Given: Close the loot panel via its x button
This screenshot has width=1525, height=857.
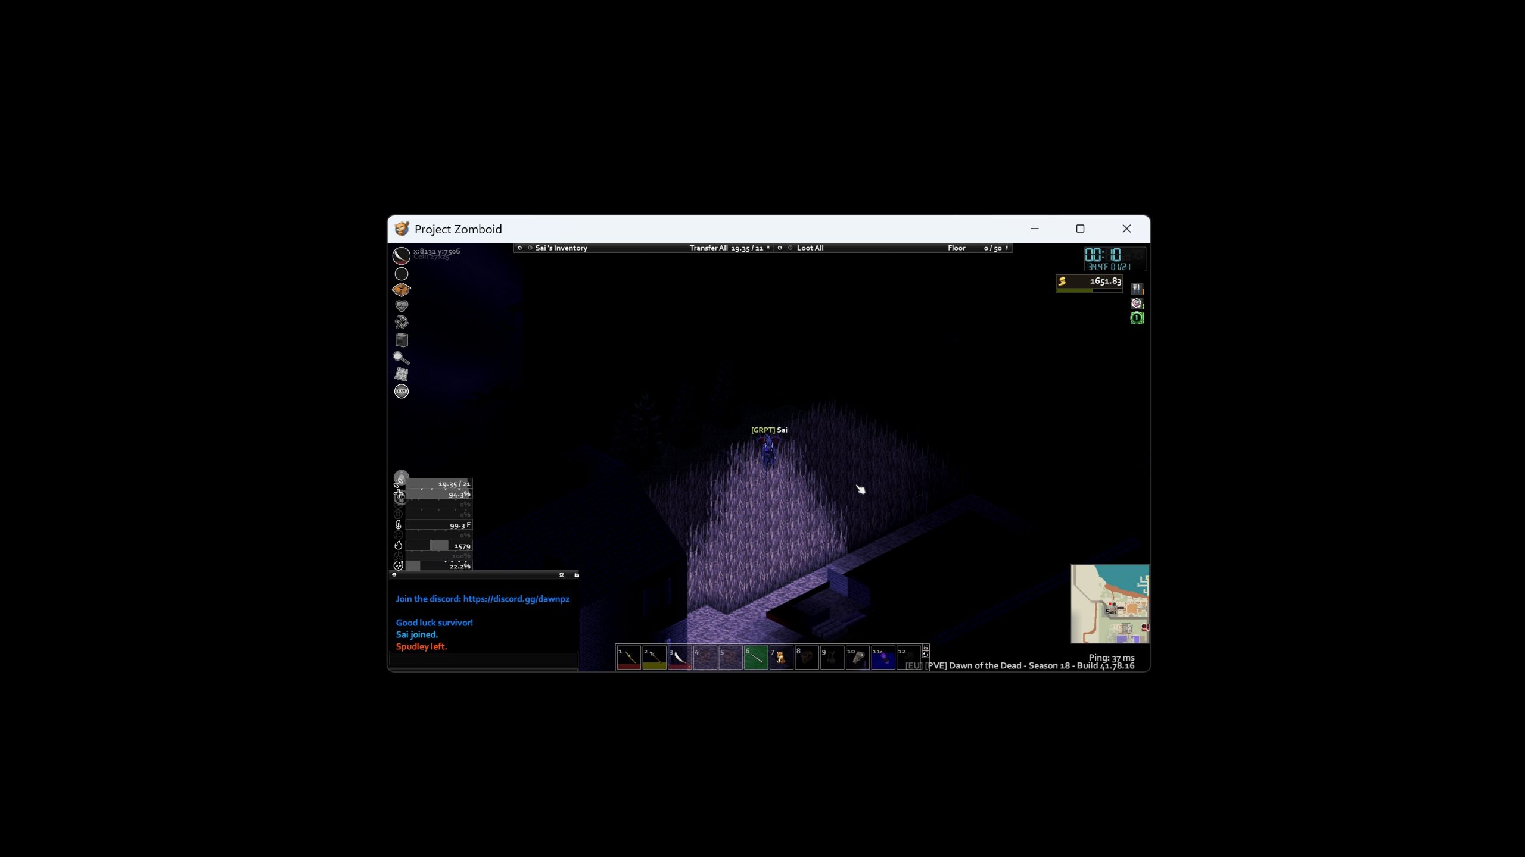Looking at the screenshot, I should point(779,248).
